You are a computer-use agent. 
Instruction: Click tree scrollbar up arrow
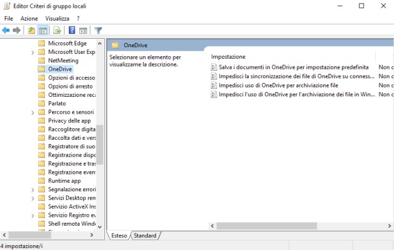click(x=99, y=44)
